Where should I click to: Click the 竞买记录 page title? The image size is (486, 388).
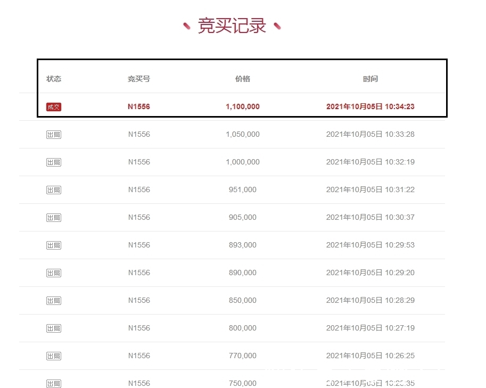tap(232, 26)
